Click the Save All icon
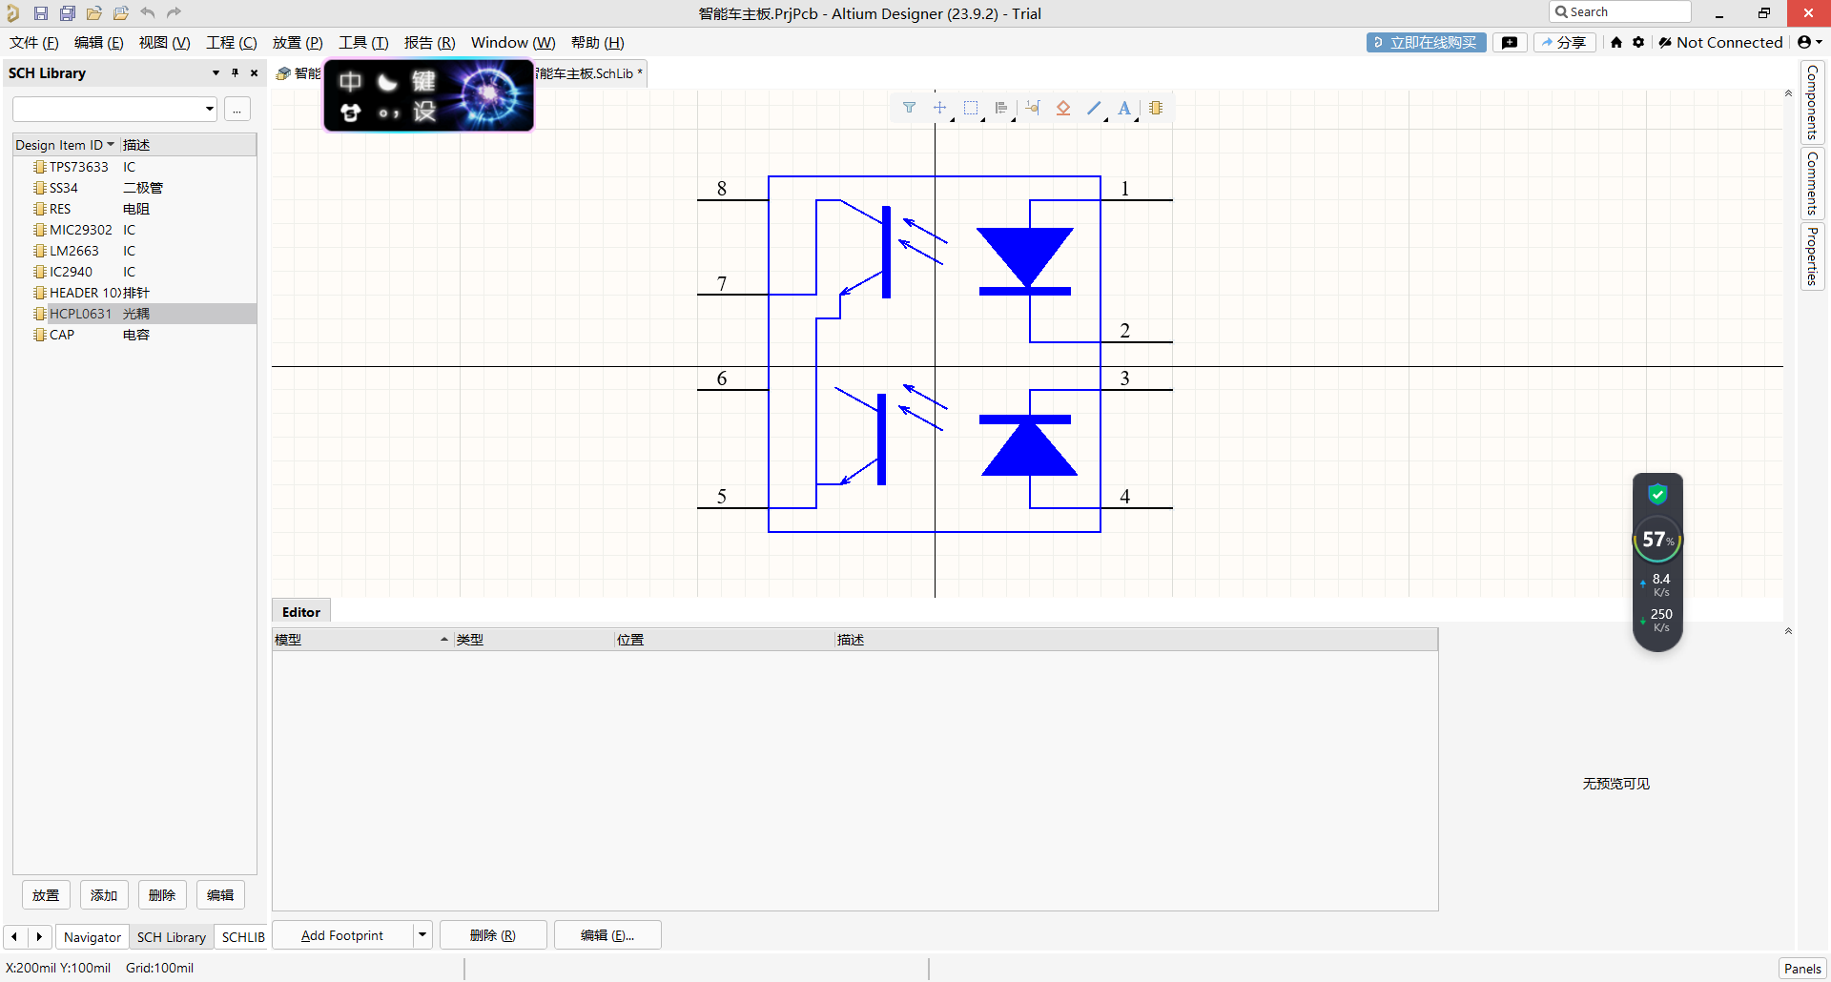This screenshot has width=1831, height=982. (x=67, y=13)
